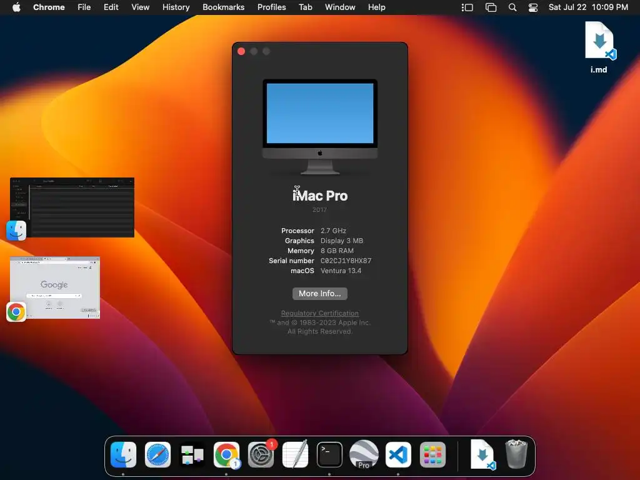This screenshot has width=640, height=480.
Task: Switch to Chrome Google window thumbnail
Action: coord(55,287)
